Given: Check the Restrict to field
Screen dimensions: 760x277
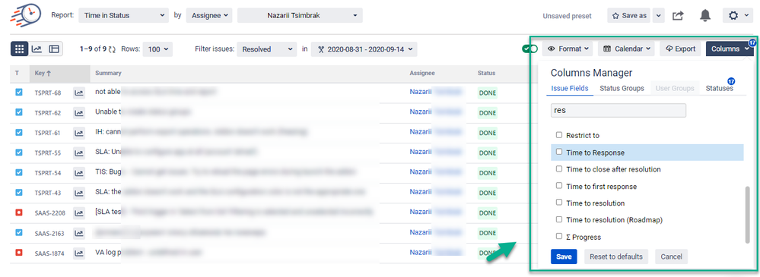Looking at the screenshot, I should click(x=559, y=135).
